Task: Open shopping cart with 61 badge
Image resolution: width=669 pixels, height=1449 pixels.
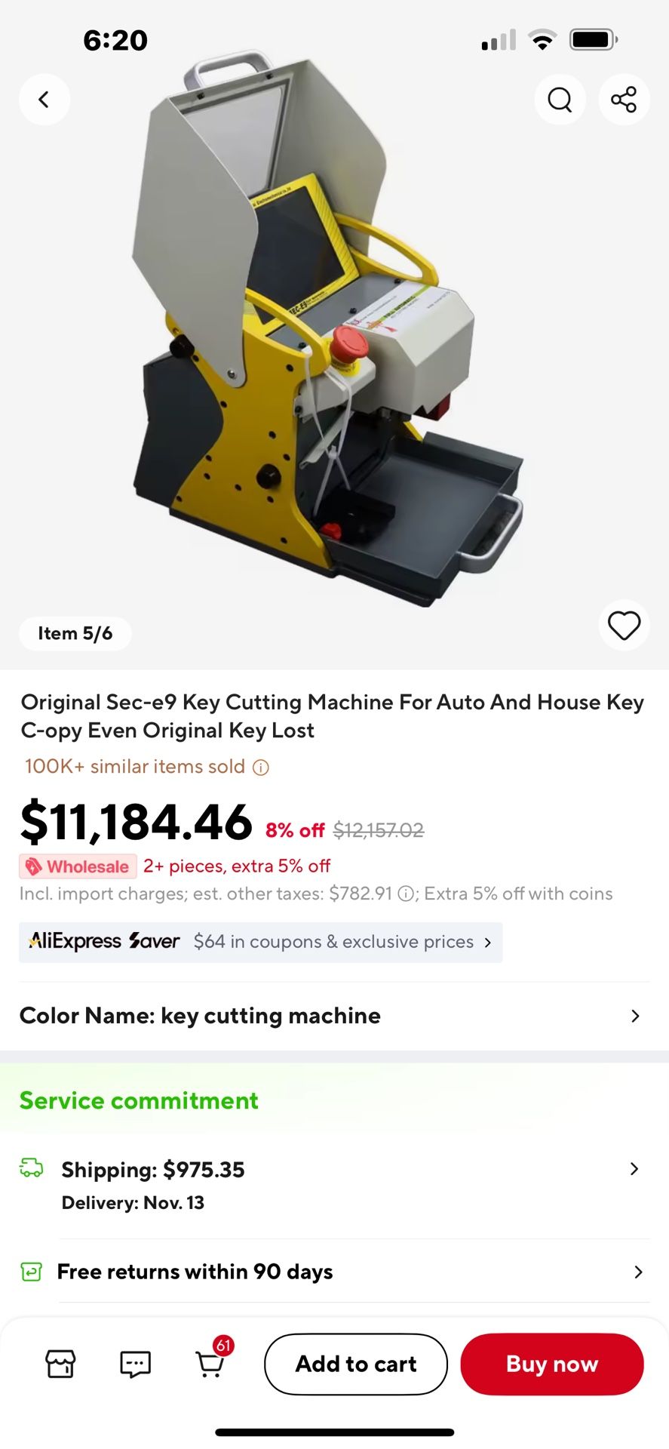Action: (x=212, y=1361)
